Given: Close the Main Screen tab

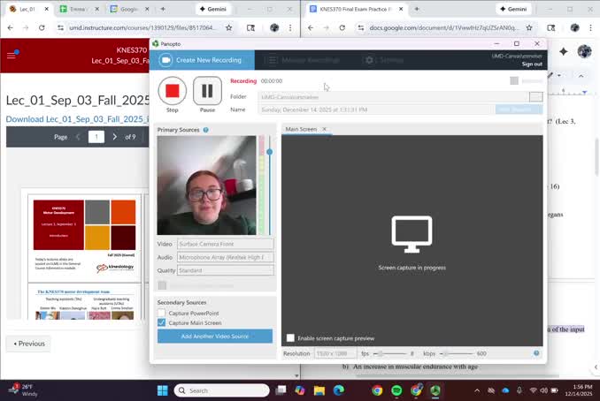Looking at the screenshot, I should tap(325, 129).
